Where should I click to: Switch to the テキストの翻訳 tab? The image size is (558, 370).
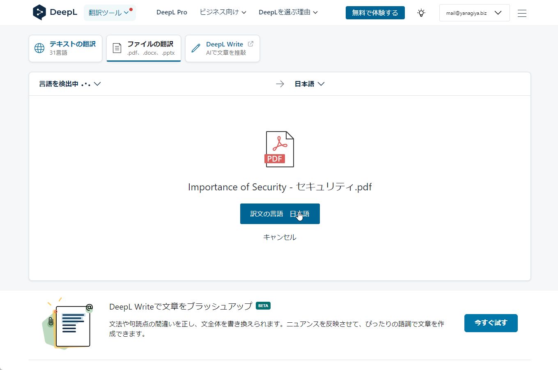coord(65,48)
